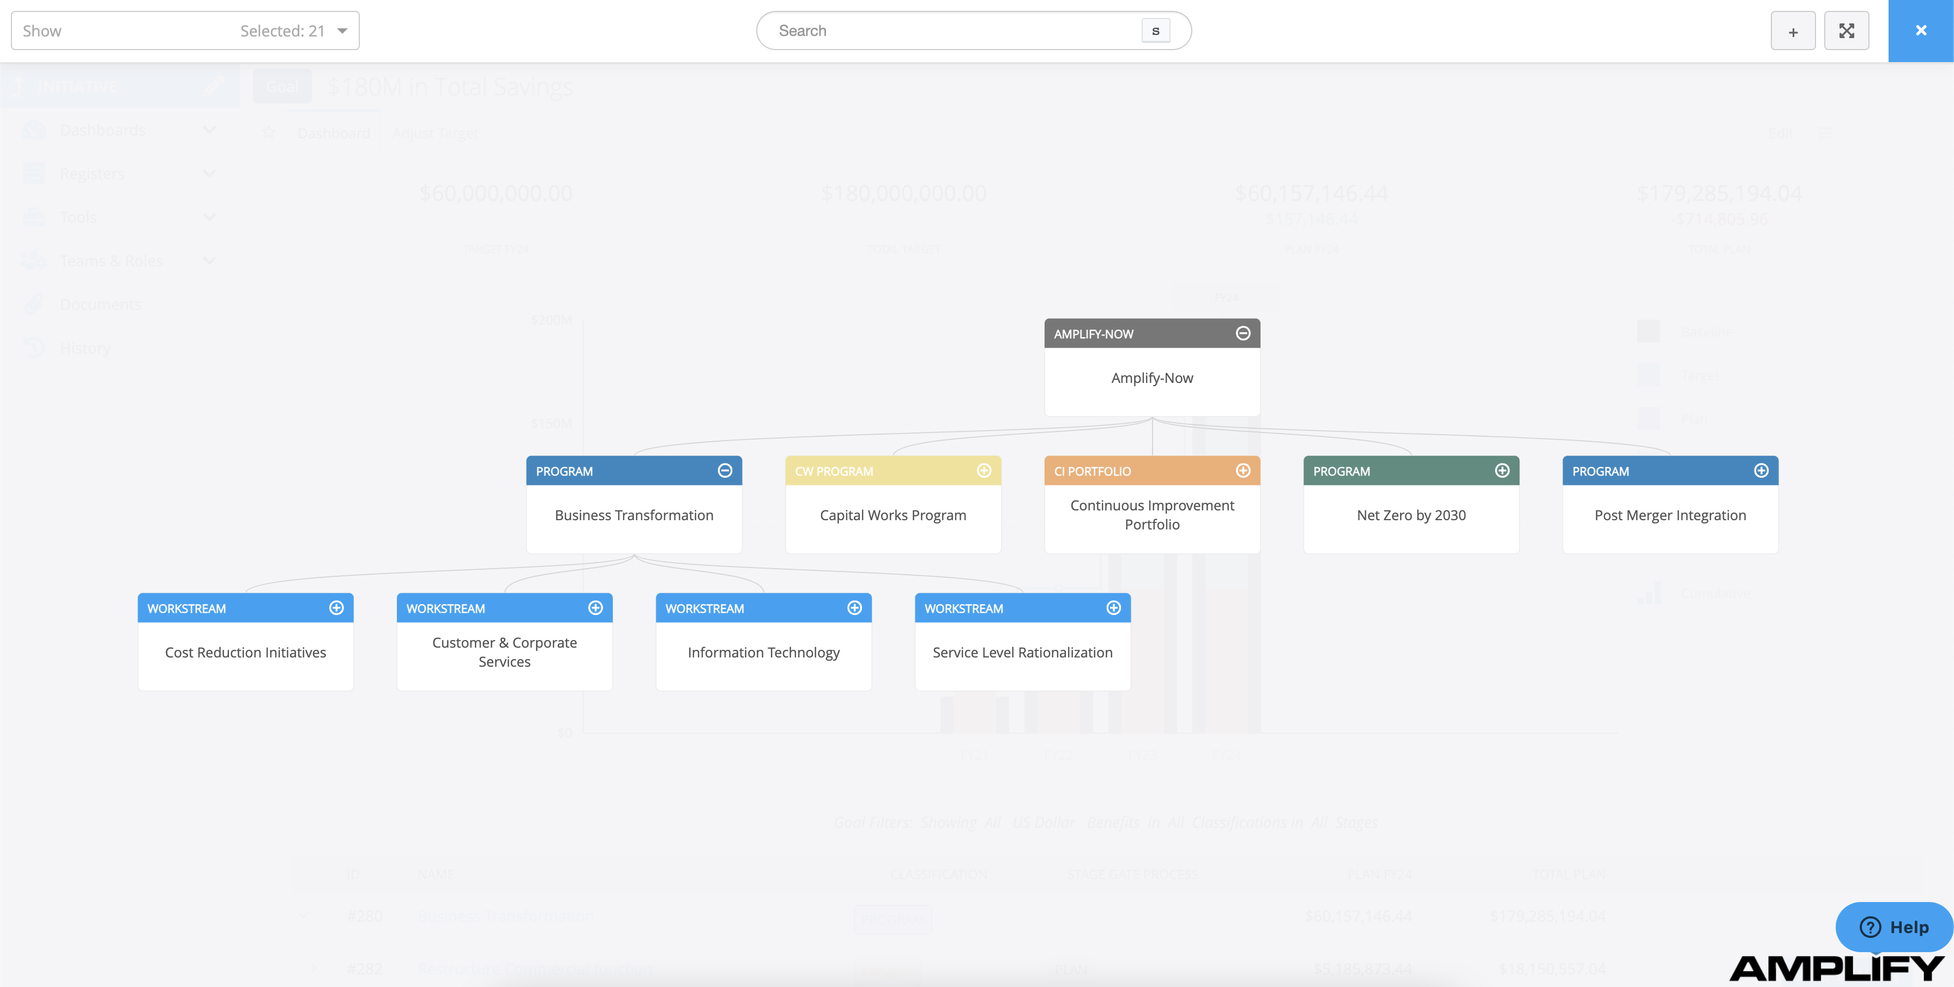Expand the Continuous Improvement Portfolio node
The image size is (1954, 987).
[x=1243, y=471]
